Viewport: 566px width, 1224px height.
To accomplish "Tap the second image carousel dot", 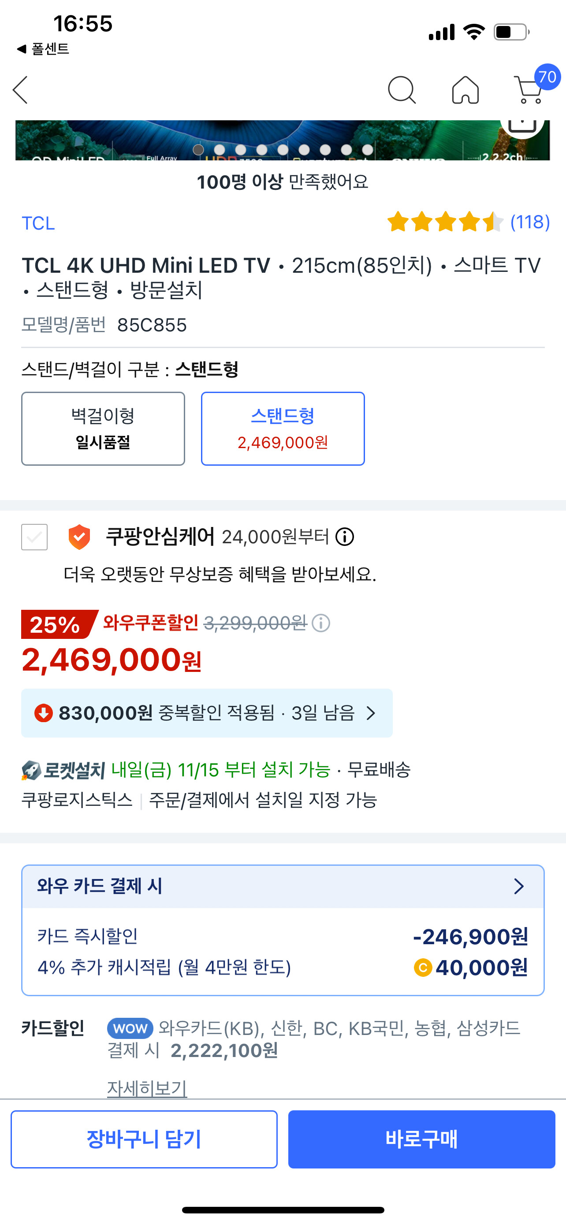I will (x=220, y=150).
